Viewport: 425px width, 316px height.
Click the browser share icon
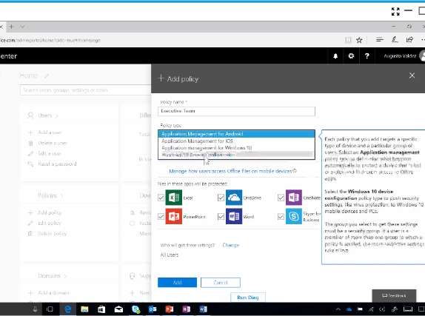409,40
